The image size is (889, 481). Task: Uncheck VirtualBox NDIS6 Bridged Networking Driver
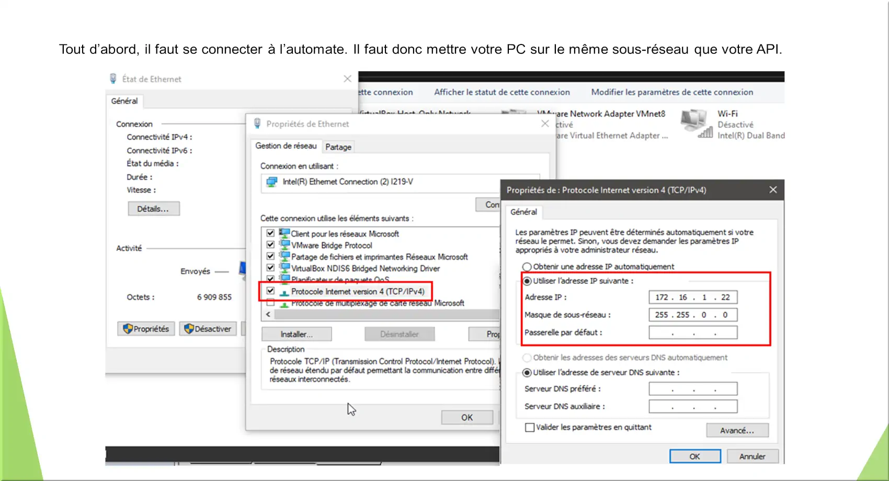point(270,268)
